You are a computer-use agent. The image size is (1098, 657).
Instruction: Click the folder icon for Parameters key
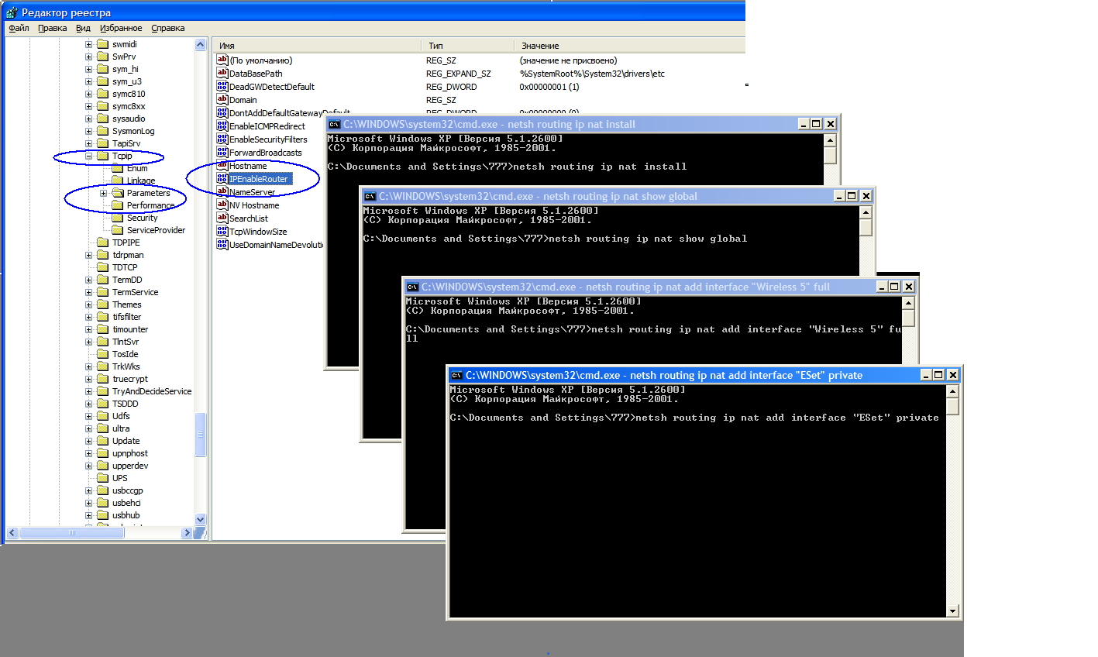118,193
